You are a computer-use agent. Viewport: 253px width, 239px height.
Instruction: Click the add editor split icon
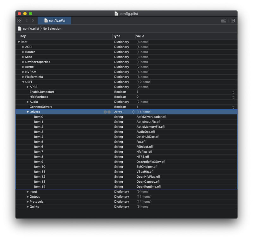233,21
